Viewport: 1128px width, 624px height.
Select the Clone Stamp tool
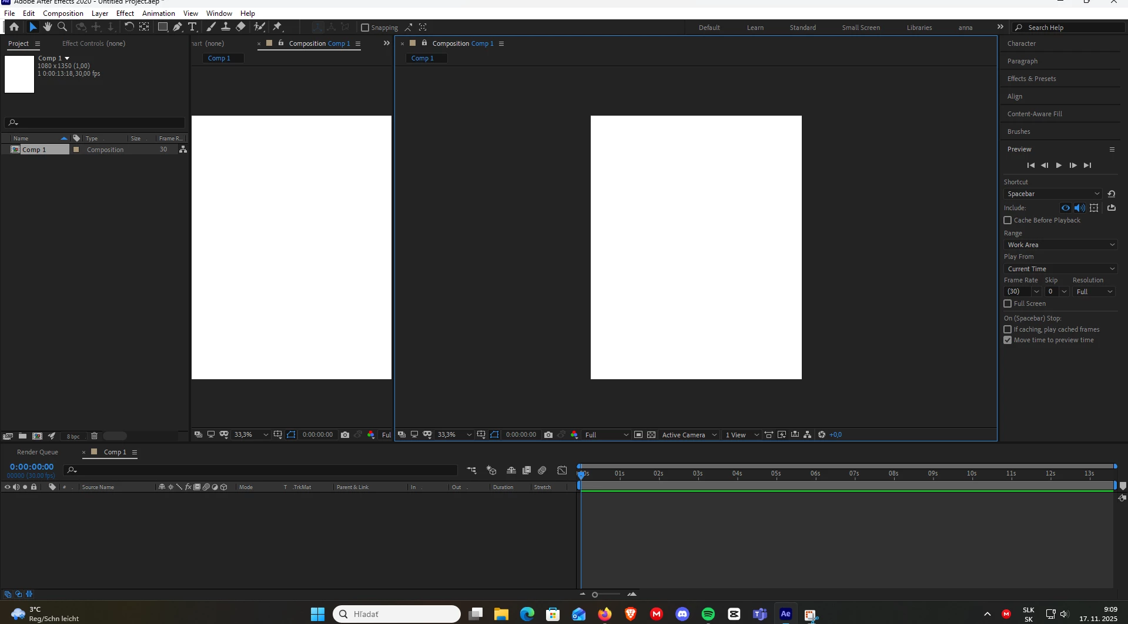coord(226,27)
